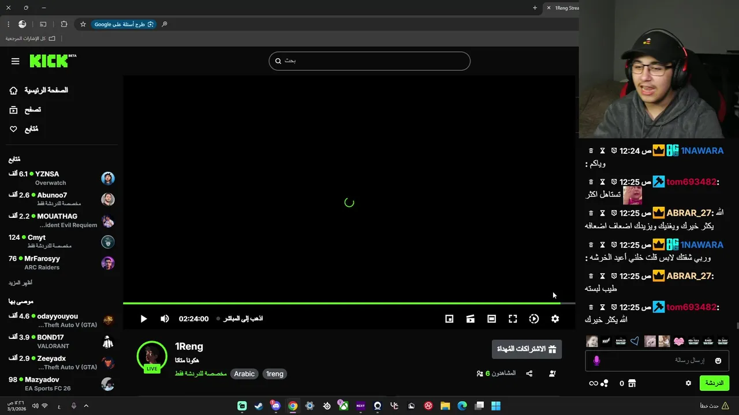Viewport: 739px width, 415px height.
Task: Open Abunoo7 channel in followed list
Action: [x=61, y=199]
